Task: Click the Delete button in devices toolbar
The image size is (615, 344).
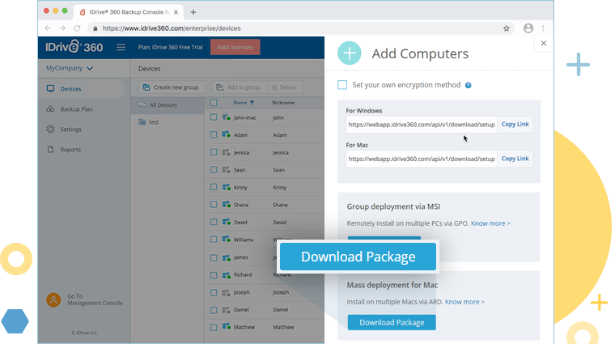Action: 284,87
